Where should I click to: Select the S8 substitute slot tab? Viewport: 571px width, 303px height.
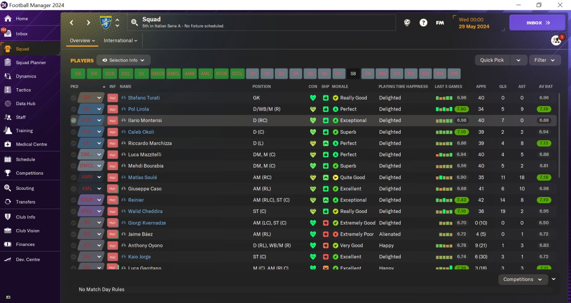[353, 74]
